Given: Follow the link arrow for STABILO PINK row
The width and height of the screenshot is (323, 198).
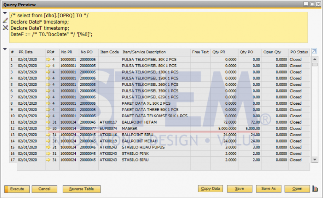Looking at the screenshot, I should tap(48, 153).
